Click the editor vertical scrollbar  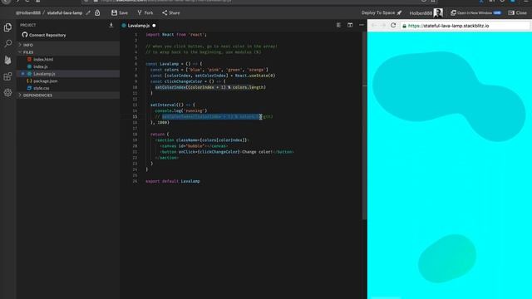click(364, 125)
